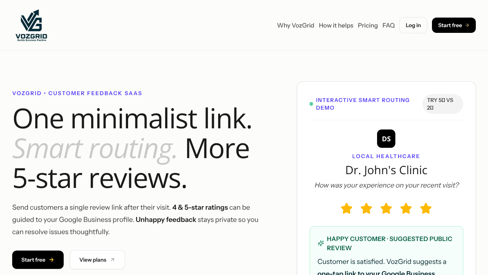Select the fifth rating star
The width and height of the screenshot is (488, 275).
pos(426,209)
